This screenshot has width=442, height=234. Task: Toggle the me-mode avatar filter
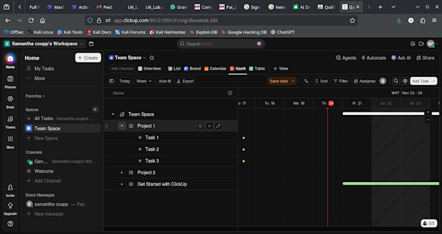382,81
